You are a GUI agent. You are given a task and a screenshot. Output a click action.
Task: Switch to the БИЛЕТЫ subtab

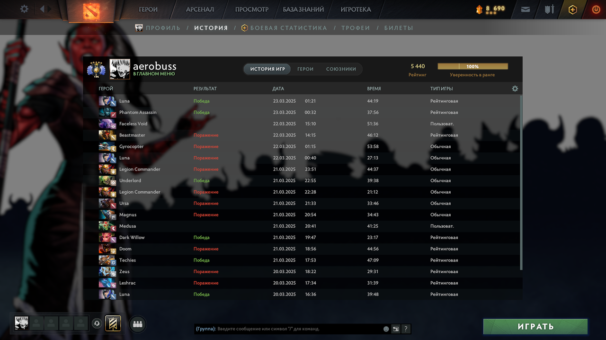click(399, 28)
